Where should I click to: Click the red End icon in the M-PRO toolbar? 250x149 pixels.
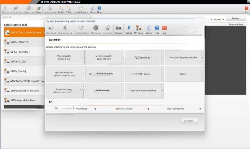pos(246,10)
